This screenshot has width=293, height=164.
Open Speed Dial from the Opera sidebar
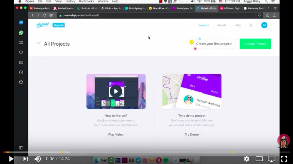pos(21,43)
